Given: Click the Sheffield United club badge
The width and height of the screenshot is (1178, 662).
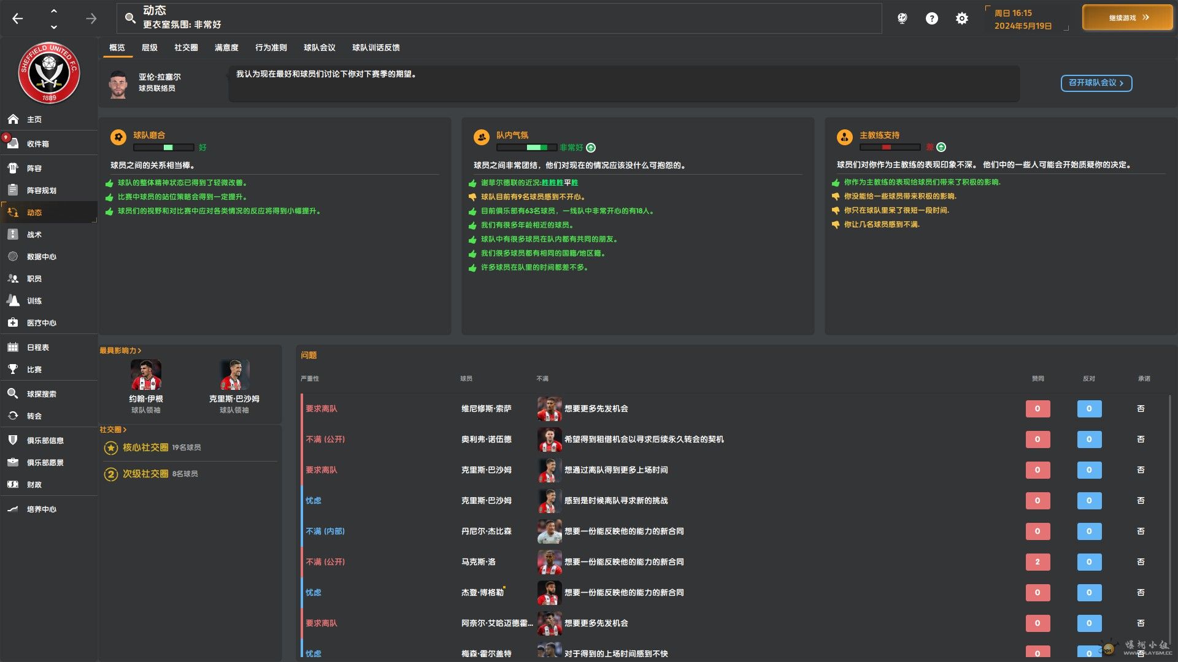Looking at the screenshot, I should click(x=49, y=73).
